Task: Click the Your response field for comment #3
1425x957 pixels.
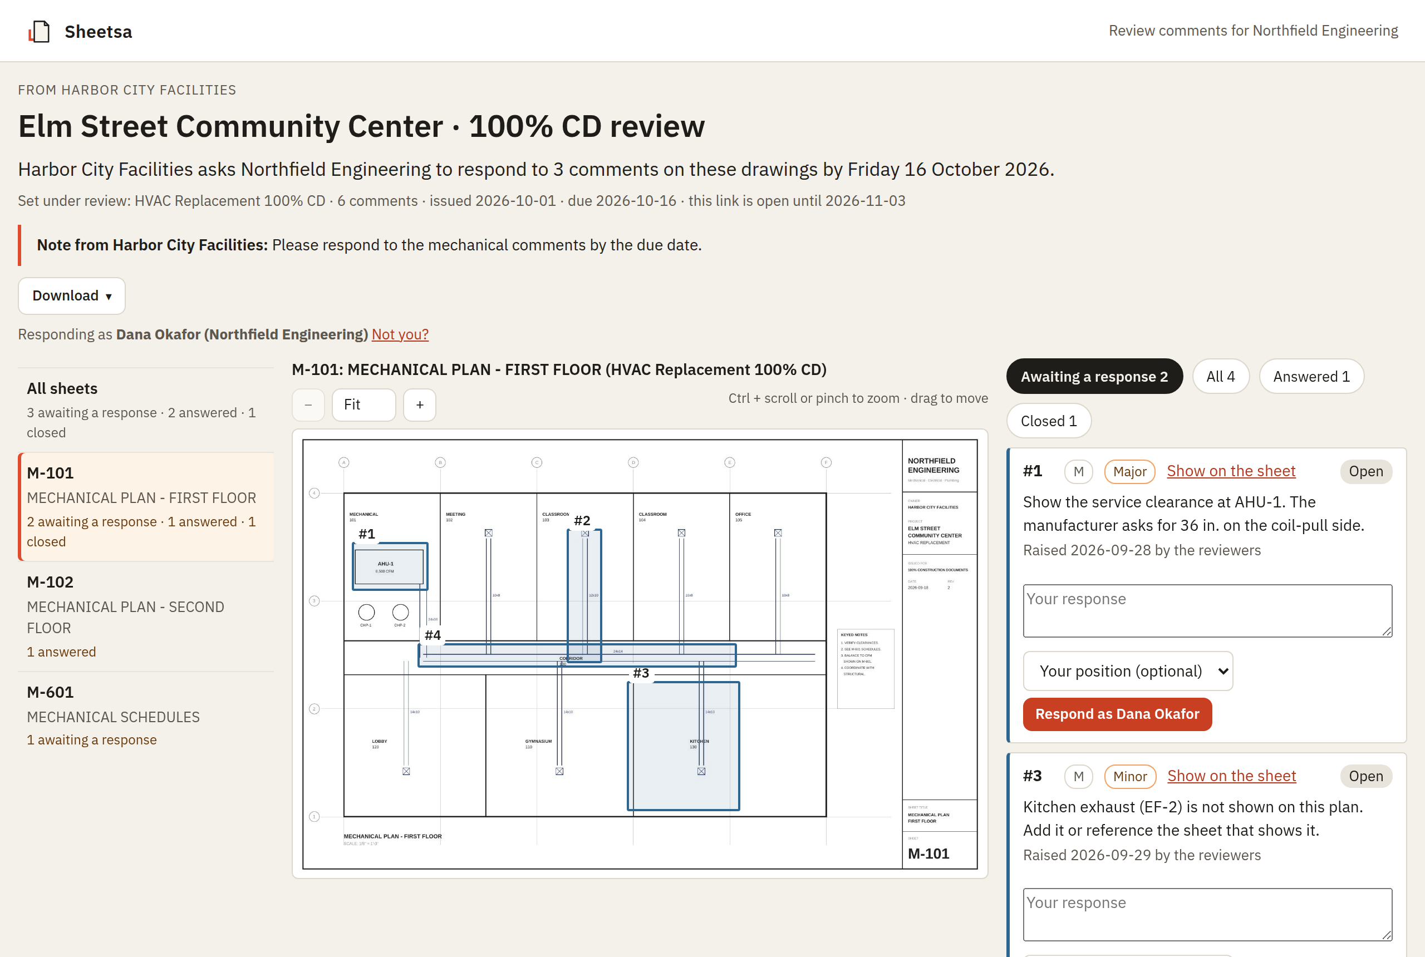Action: (x=1207, y=915)
